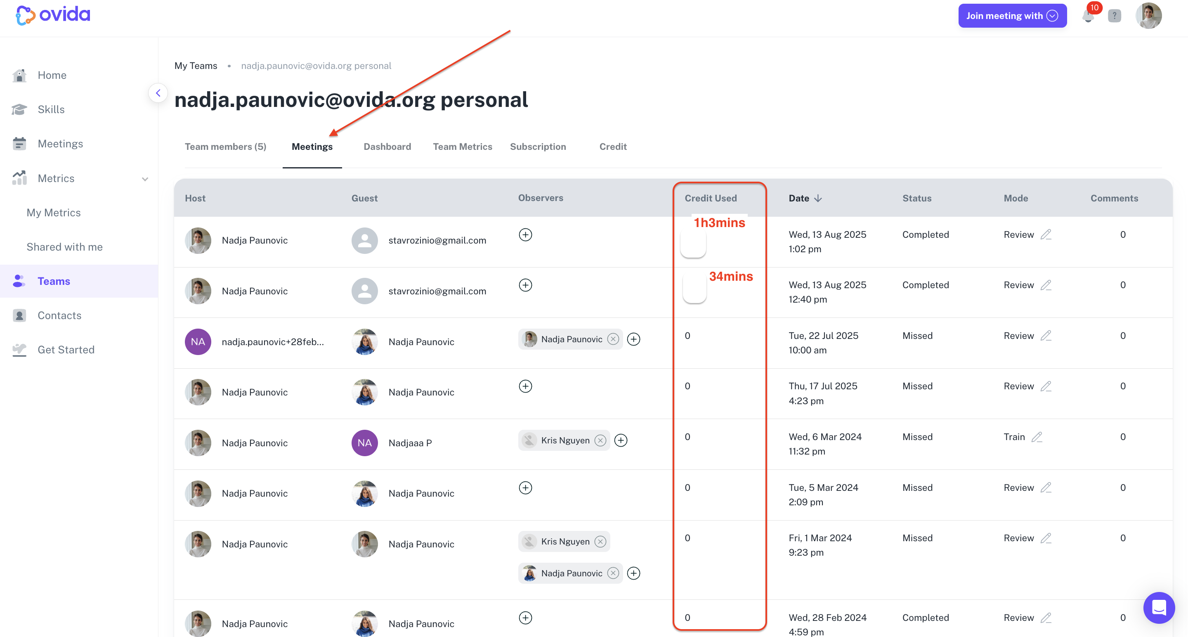Screen dimensions: 1188x637
Task: Click the ovida logo
Action: pyautogui.click(x=52, y=15)
